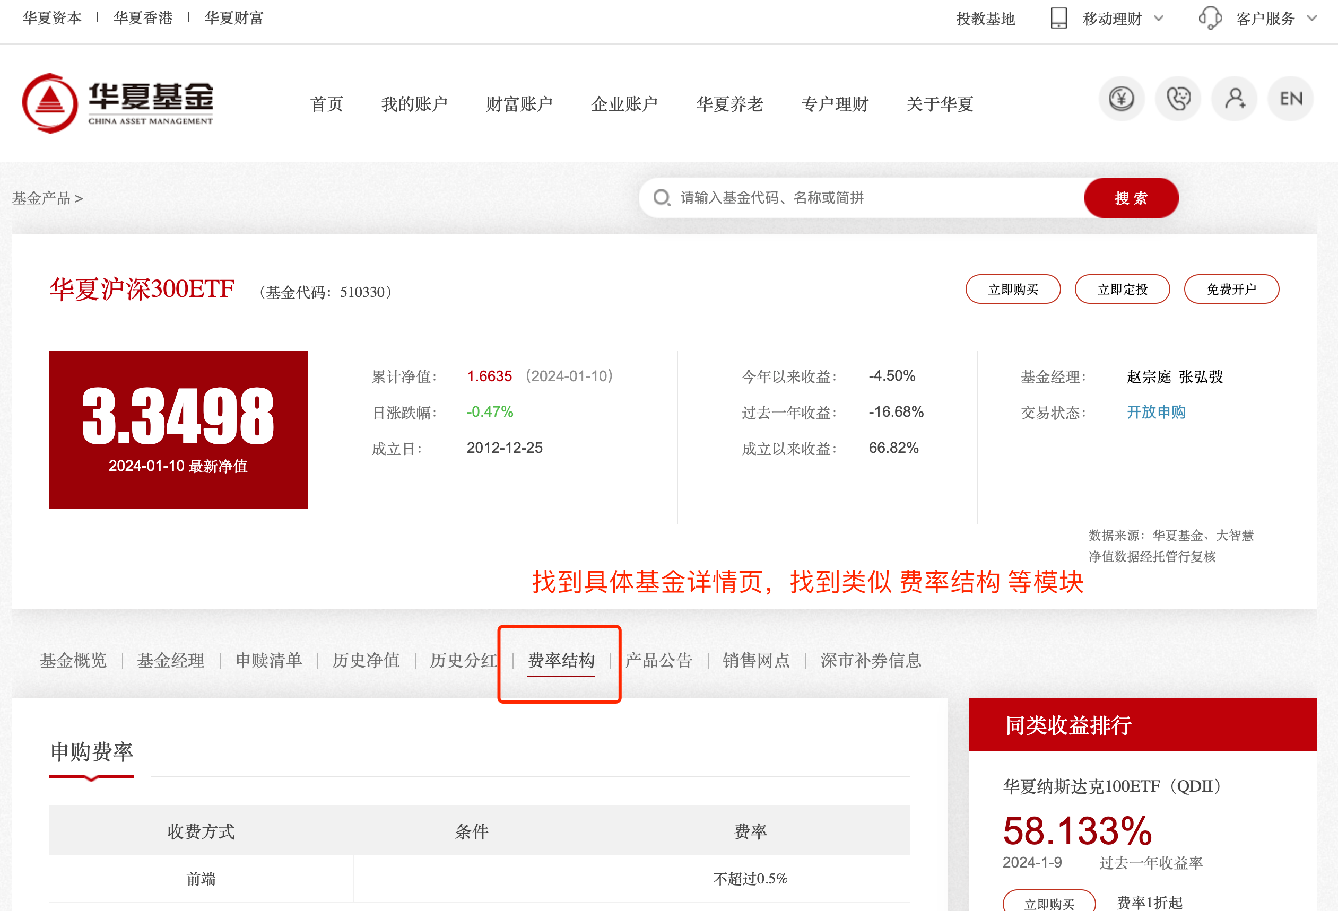Open 华夏养老 menu
The width and height of the screenshot is (1338, 911).
point(729,104)
